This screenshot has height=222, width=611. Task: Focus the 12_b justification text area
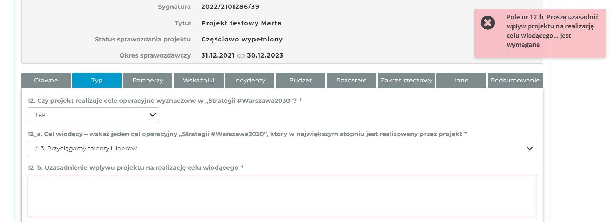coord(282,196)
